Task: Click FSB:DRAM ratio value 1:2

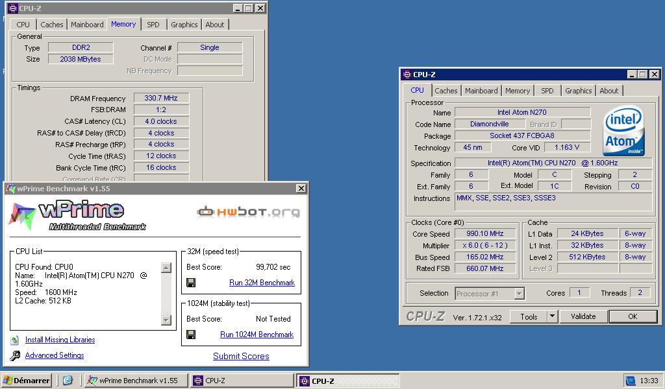Action: (x=161, y=110)
